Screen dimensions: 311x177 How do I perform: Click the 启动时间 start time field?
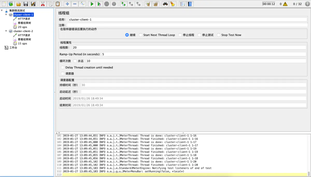189,98
